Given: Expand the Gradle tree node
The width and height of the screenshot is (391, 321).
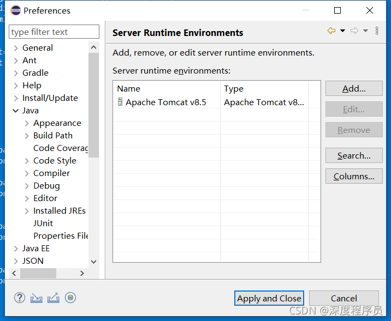Looking at the screenshot, I should (x=16, y=73).
